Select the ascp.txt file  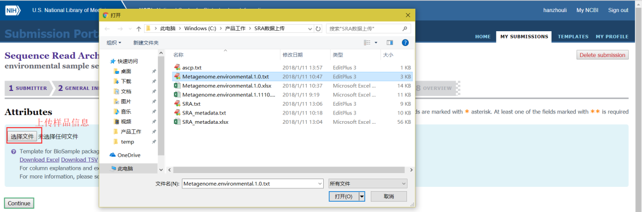pyautogui.click(x=192, y=67)
